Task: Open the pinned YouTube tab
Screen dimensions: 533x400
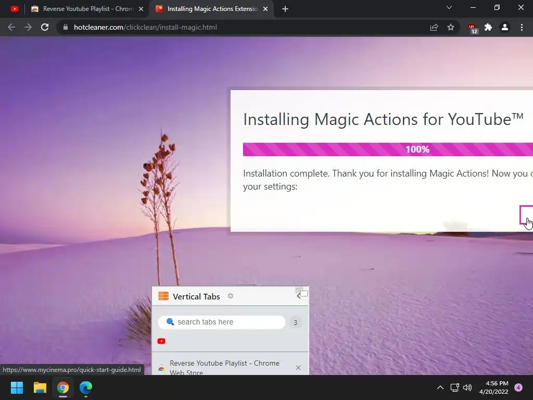Action: click(x=14, y=9)
